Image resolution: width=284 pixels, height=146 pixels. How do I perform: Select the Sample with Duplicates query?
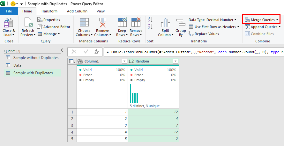(x=33, y=73)
